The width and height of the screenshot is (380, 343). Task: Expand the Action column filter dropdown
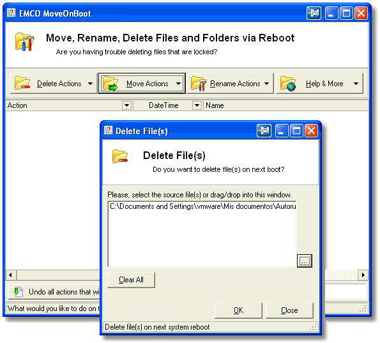[126, 105]
